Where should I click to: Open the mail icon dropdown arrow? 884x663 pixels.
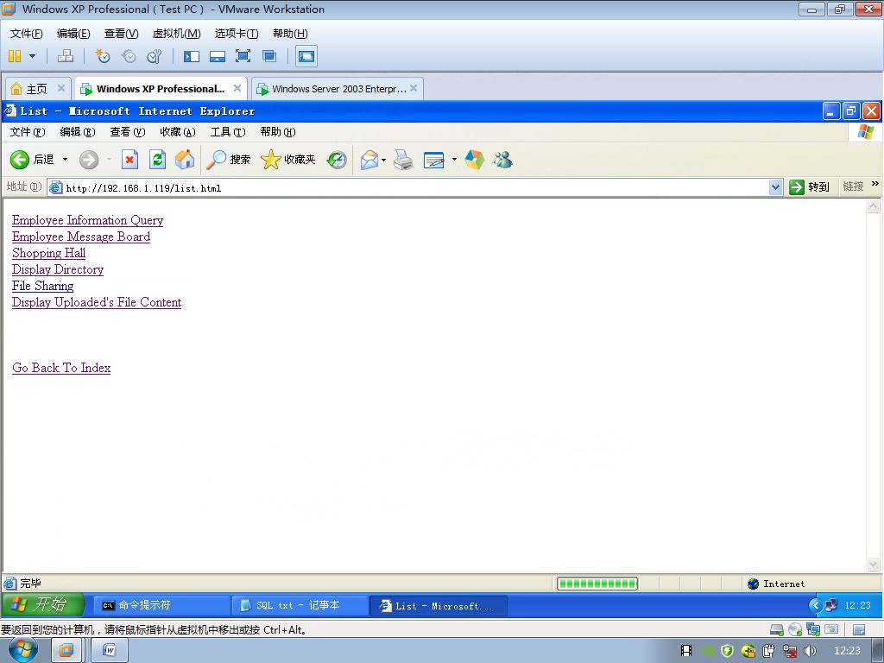pyautogui.click(x=384, y=160)
